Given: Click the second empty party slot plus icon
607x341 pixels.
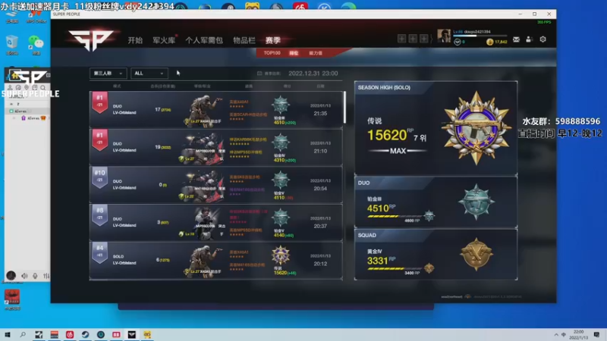Looking at the screenshot, I should (413, 39).
